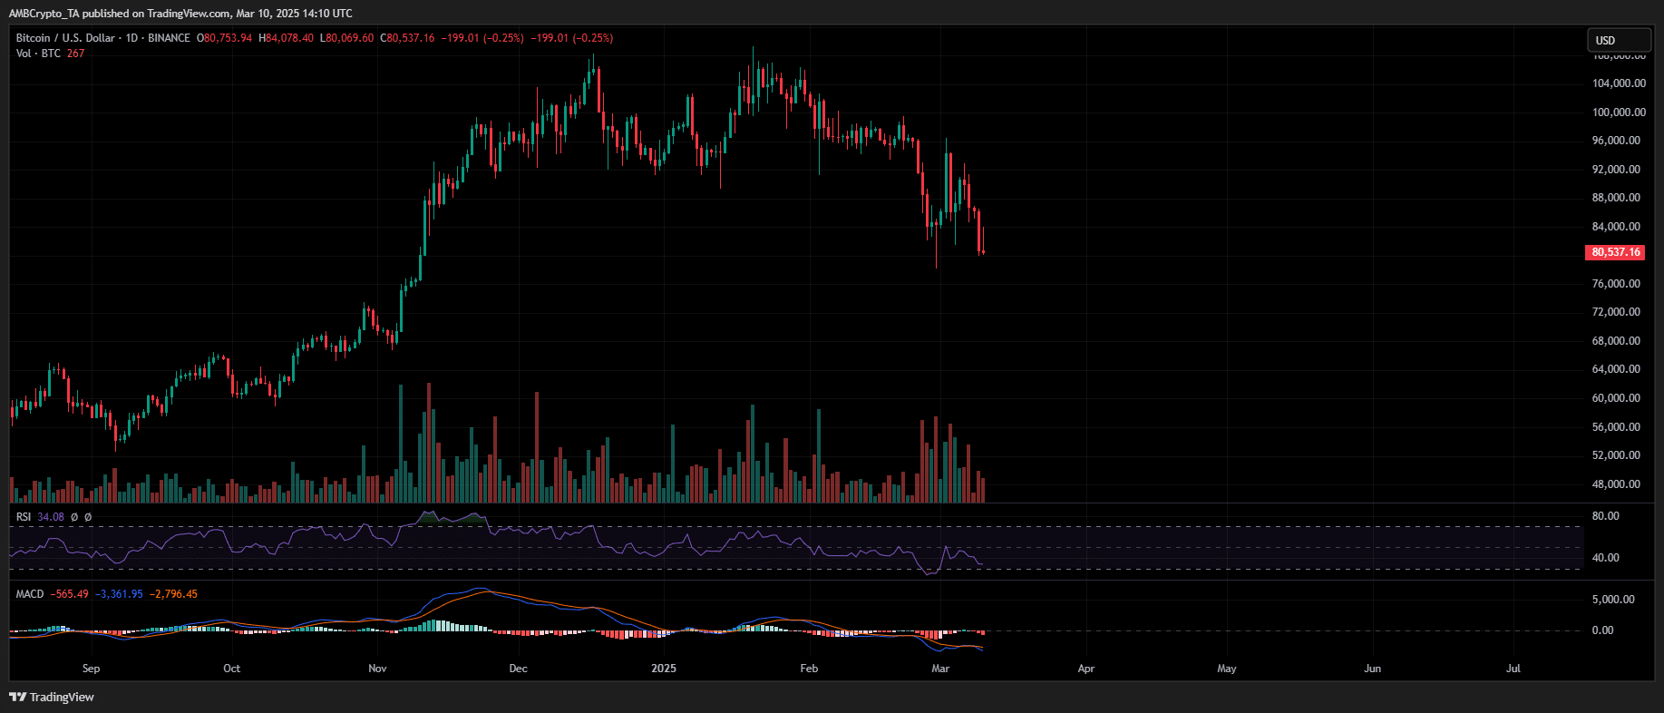
Task: Click the Dec label on time axis
Action: [518, 669]
